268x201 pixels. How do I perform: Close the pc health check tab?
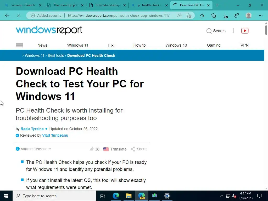pyautogui.click(x=167, y=5)
